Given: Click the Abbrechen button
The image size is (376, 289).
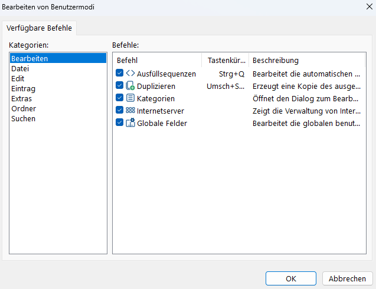Looking at the screenshot, I should (347, 278).
